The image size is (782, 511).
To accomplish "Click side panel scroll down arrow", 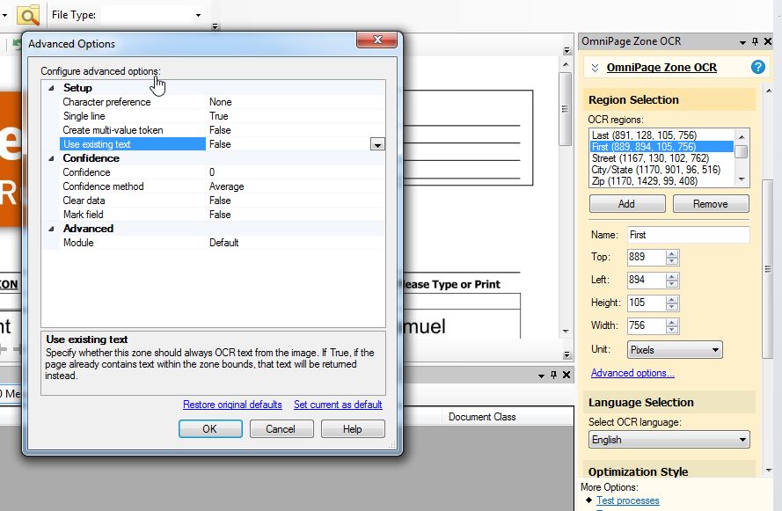I will pos(769,471).
